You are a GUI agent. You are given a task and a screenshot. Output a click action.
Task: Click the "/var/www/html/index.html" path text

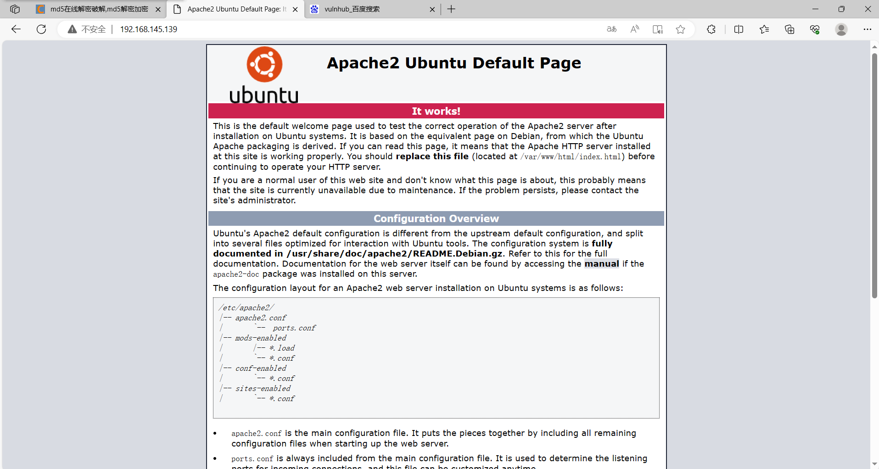point(571,157)
